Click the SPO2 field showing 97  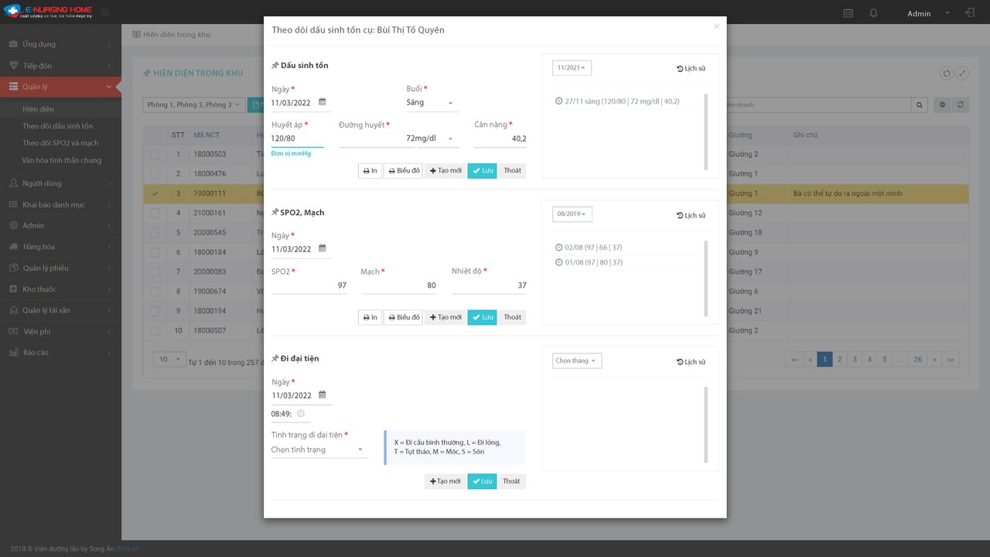(309, 285)
